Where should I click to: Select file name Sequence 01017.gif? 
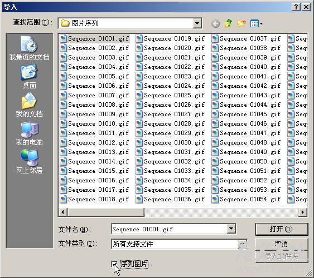coord(98,190)
